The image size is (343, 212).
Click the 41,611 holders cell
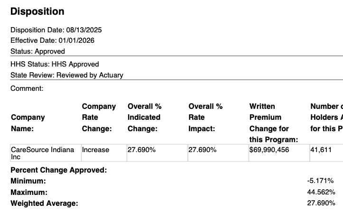click(x=321, y=150)
